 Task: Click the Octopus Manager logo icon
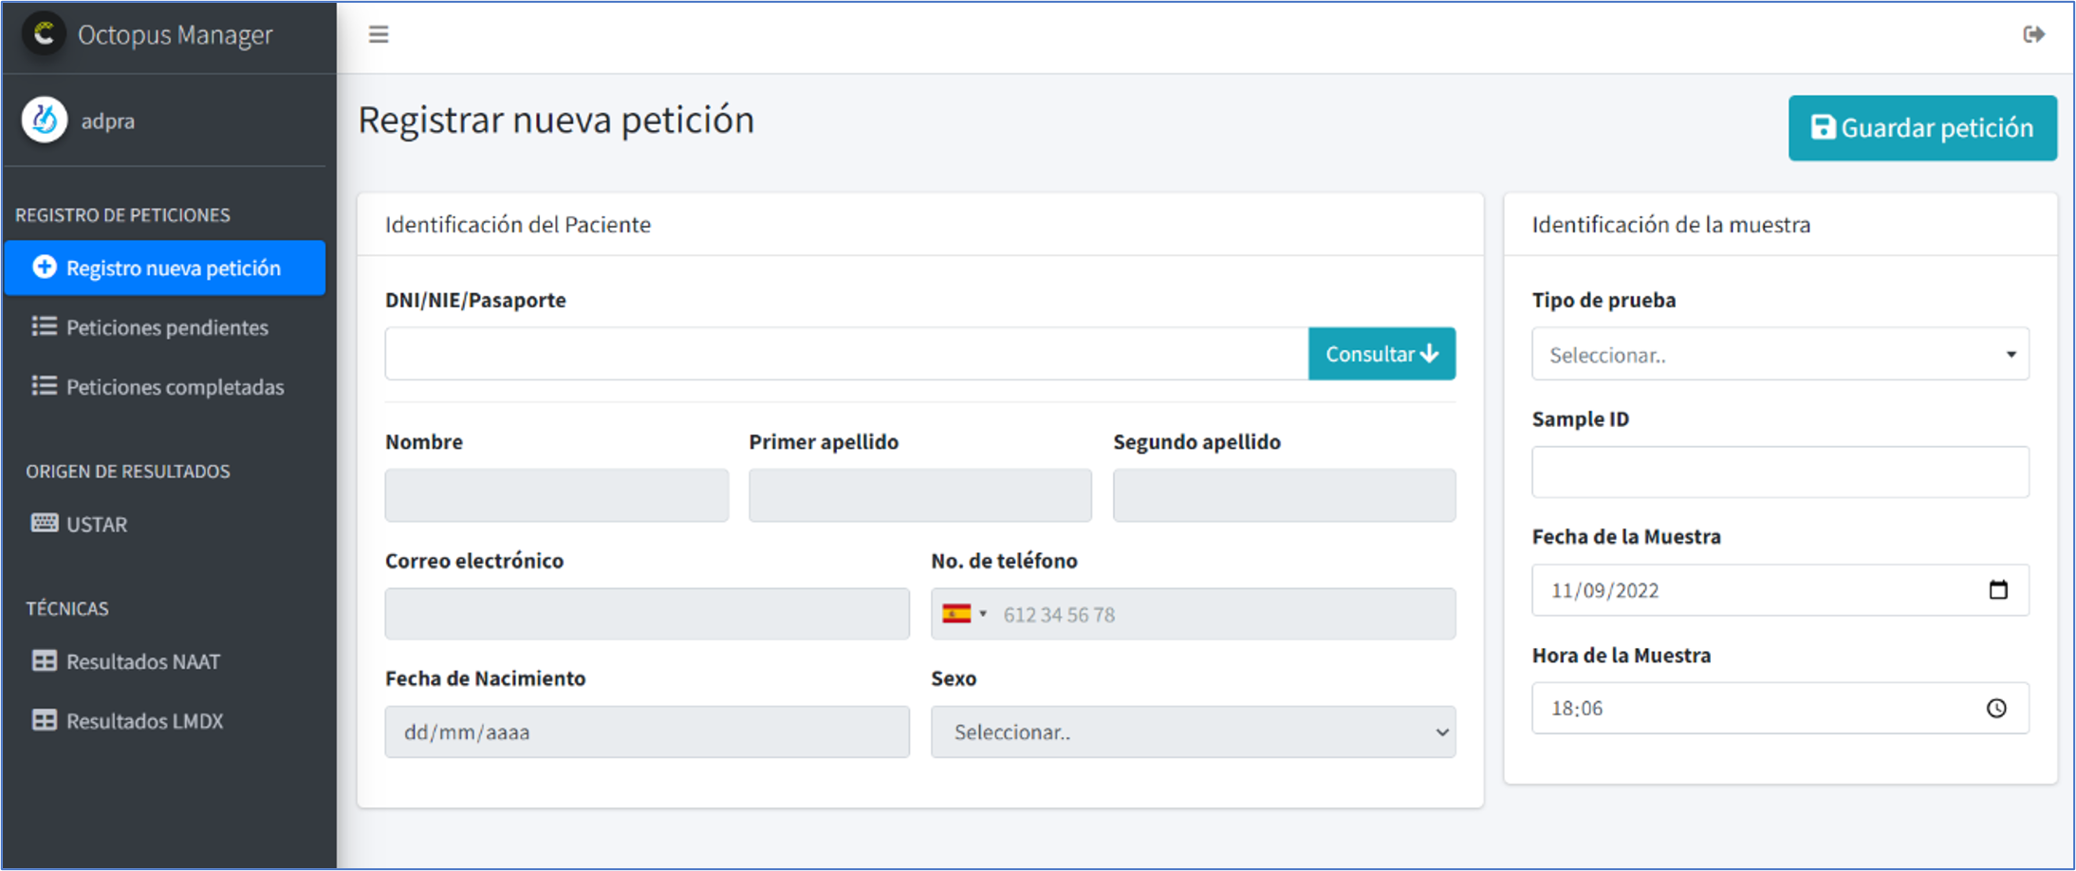(44, 34)
